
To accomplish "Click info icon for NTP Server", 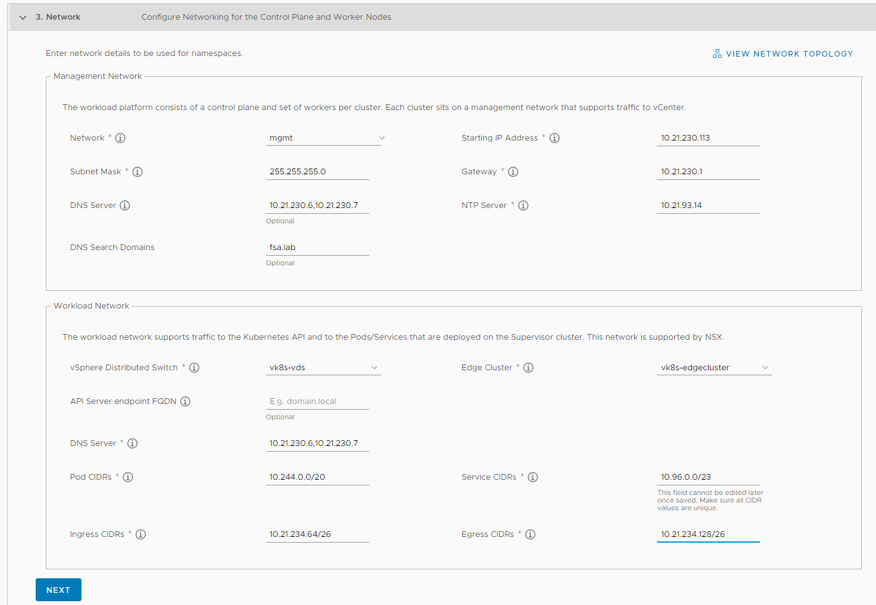I will (523, 205).
